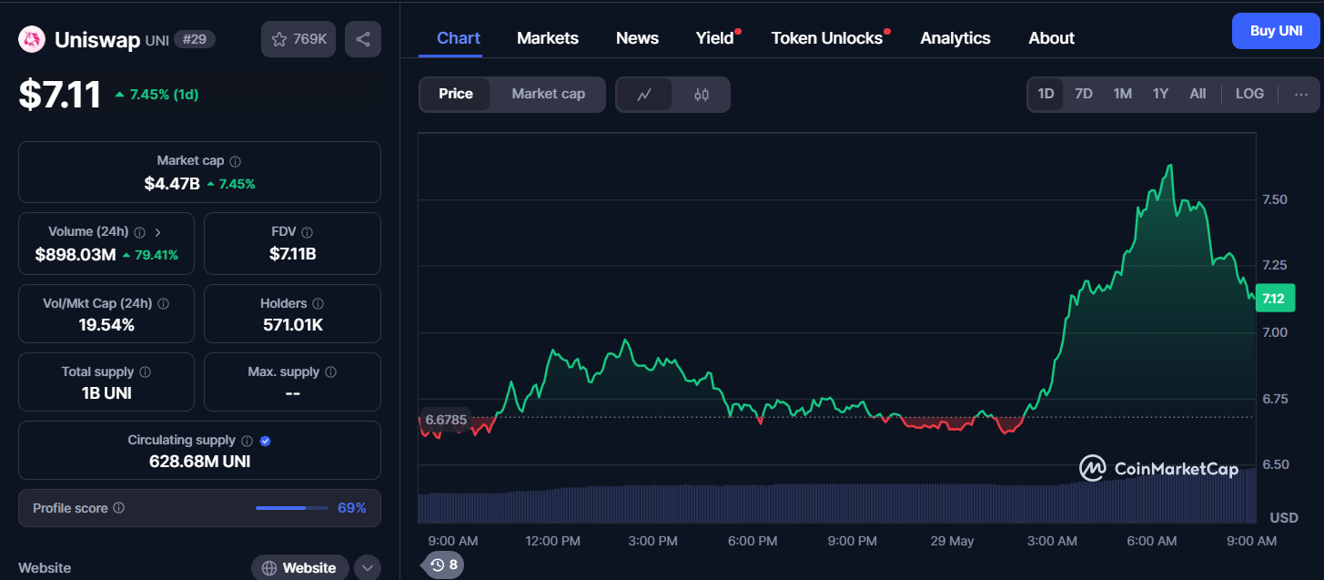Click the 7.12 current price label on chart
The image size is (1324, 580).
1274,299
